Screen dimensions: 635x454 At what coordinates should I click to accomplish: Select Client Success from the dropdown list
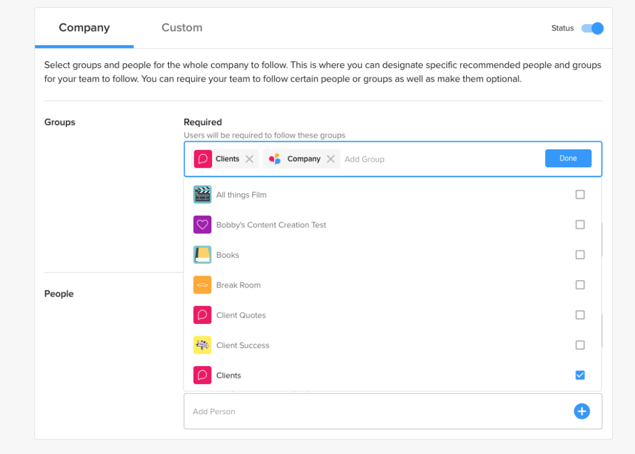[x=243, y=346]
